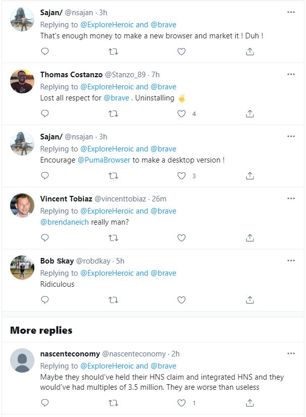Retweet Vincent Tobiaz's tweet
Viewport: 306px width, 417px height.
(114, 238)
